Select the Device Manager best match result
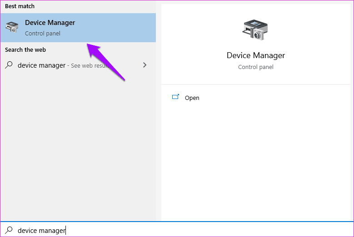Viewport: 354px width, 237px height. click(78, 28)
